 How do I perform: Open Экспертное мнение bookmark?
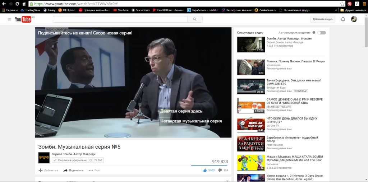(236, 10)
